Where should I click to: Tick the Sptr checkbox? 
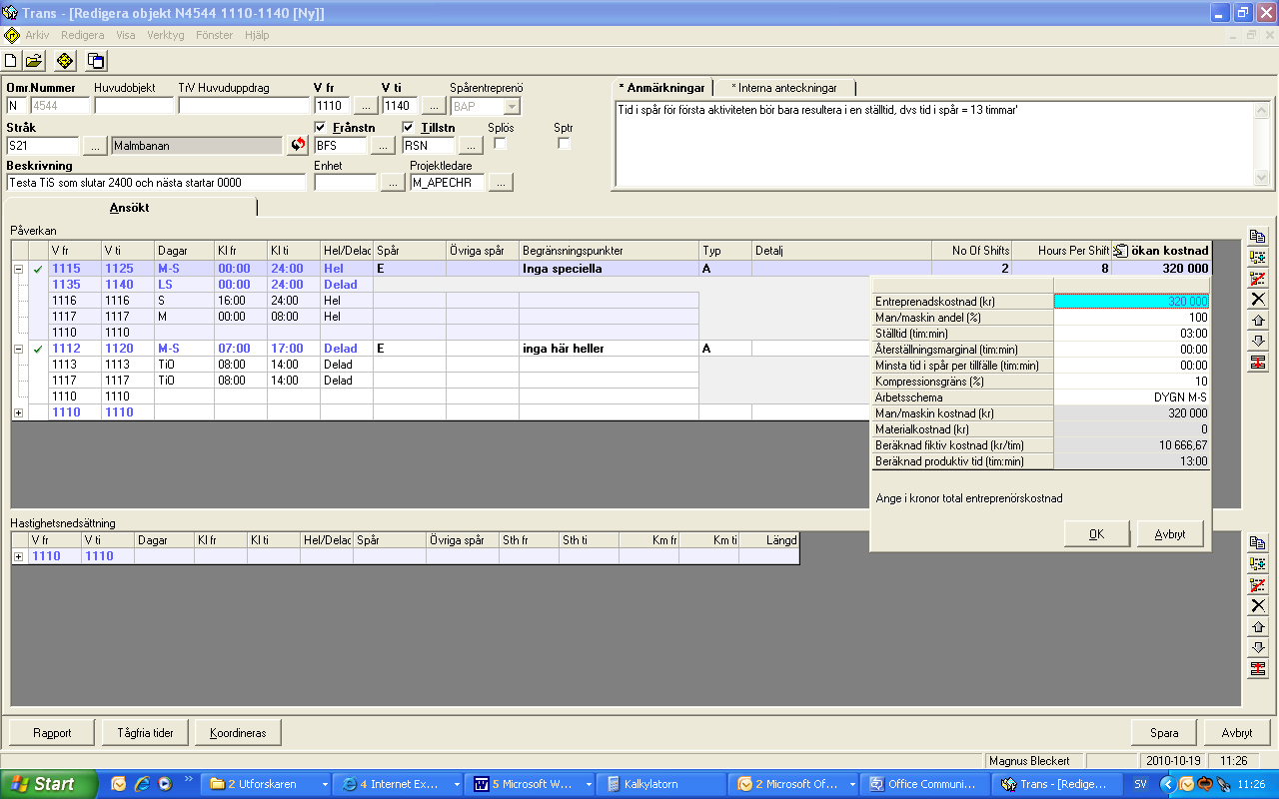564,144
